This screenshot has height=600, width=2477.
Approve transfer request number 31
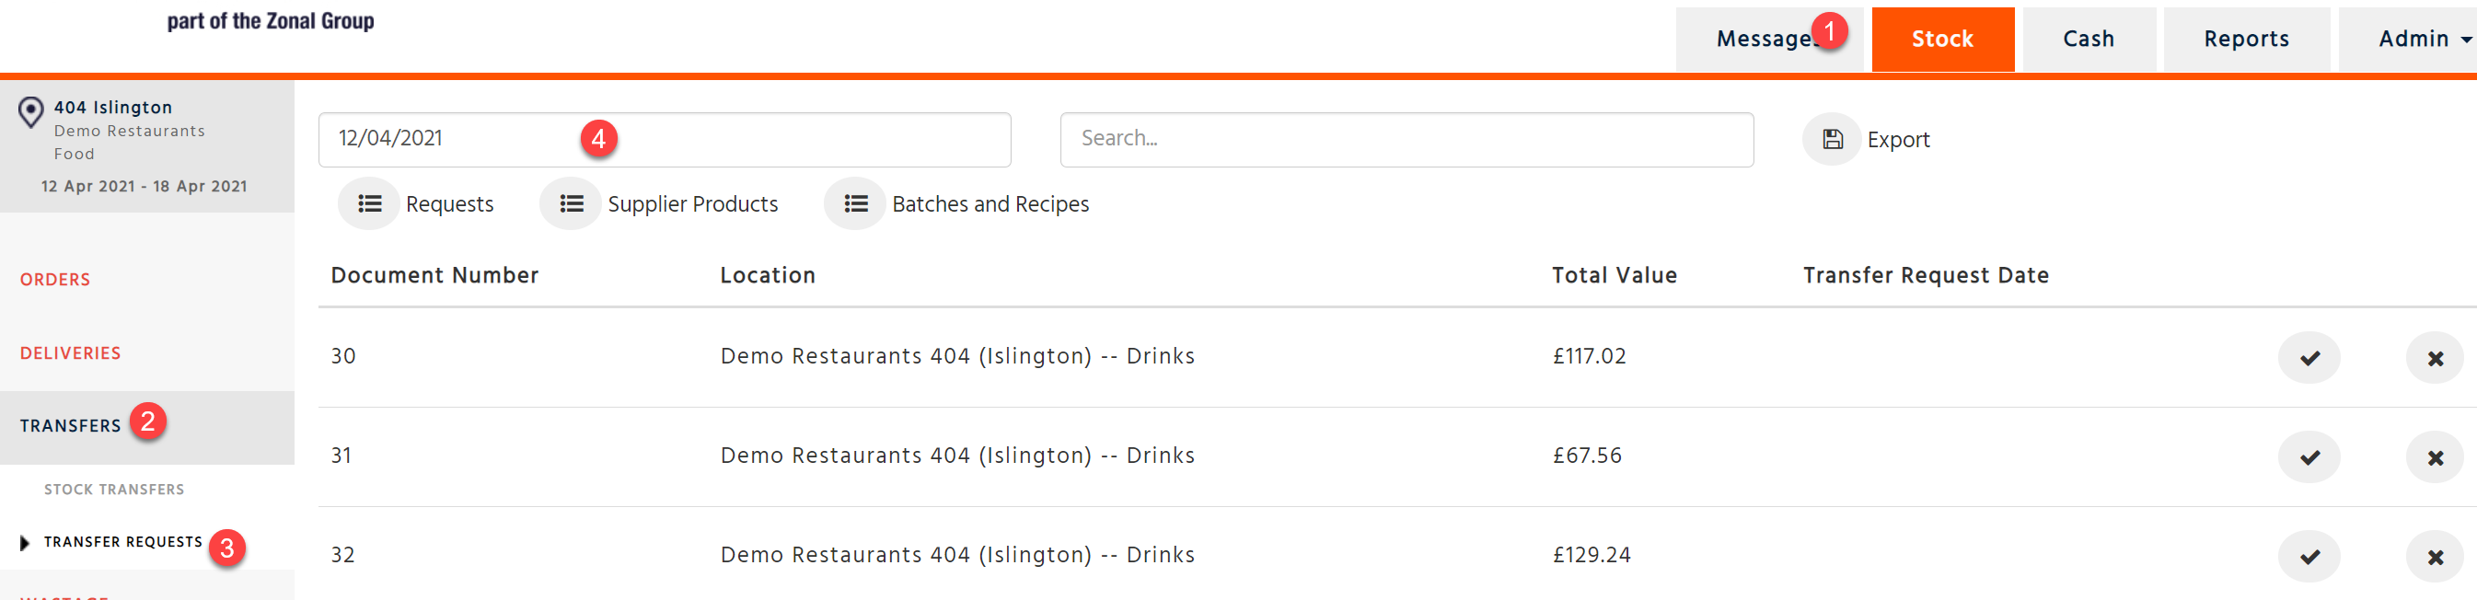(x=2309, y=456)
